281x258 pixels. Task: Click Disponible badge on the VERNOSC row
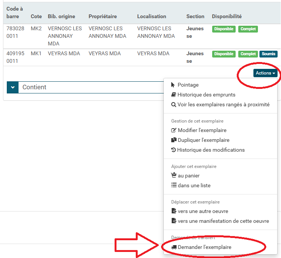click(x=224, y=29)
